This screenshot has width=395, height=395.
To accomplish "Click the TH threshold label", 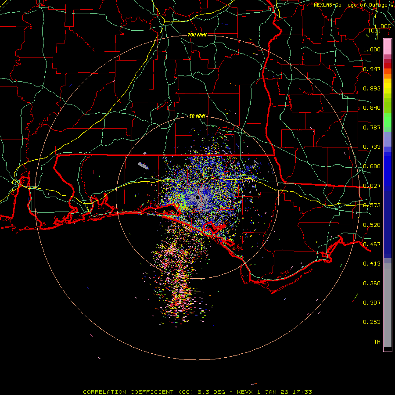I will click(x=377, y=341).
